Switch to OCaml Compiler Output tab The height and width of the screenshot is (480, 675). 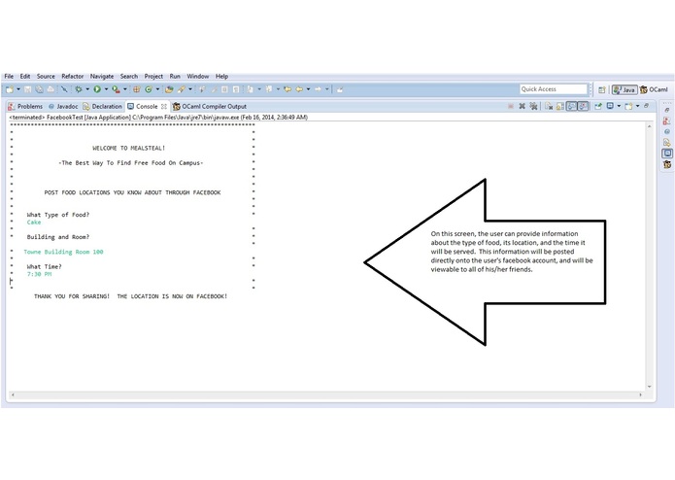[x=210, y=106]
